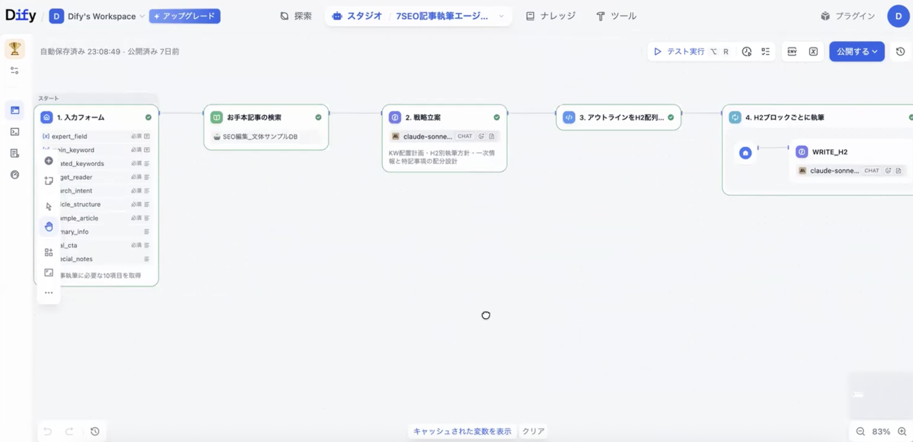Open the ツール tools tab
Viewport: 913px width, 442px height.
pyautogui.click(x=617, y=16)
